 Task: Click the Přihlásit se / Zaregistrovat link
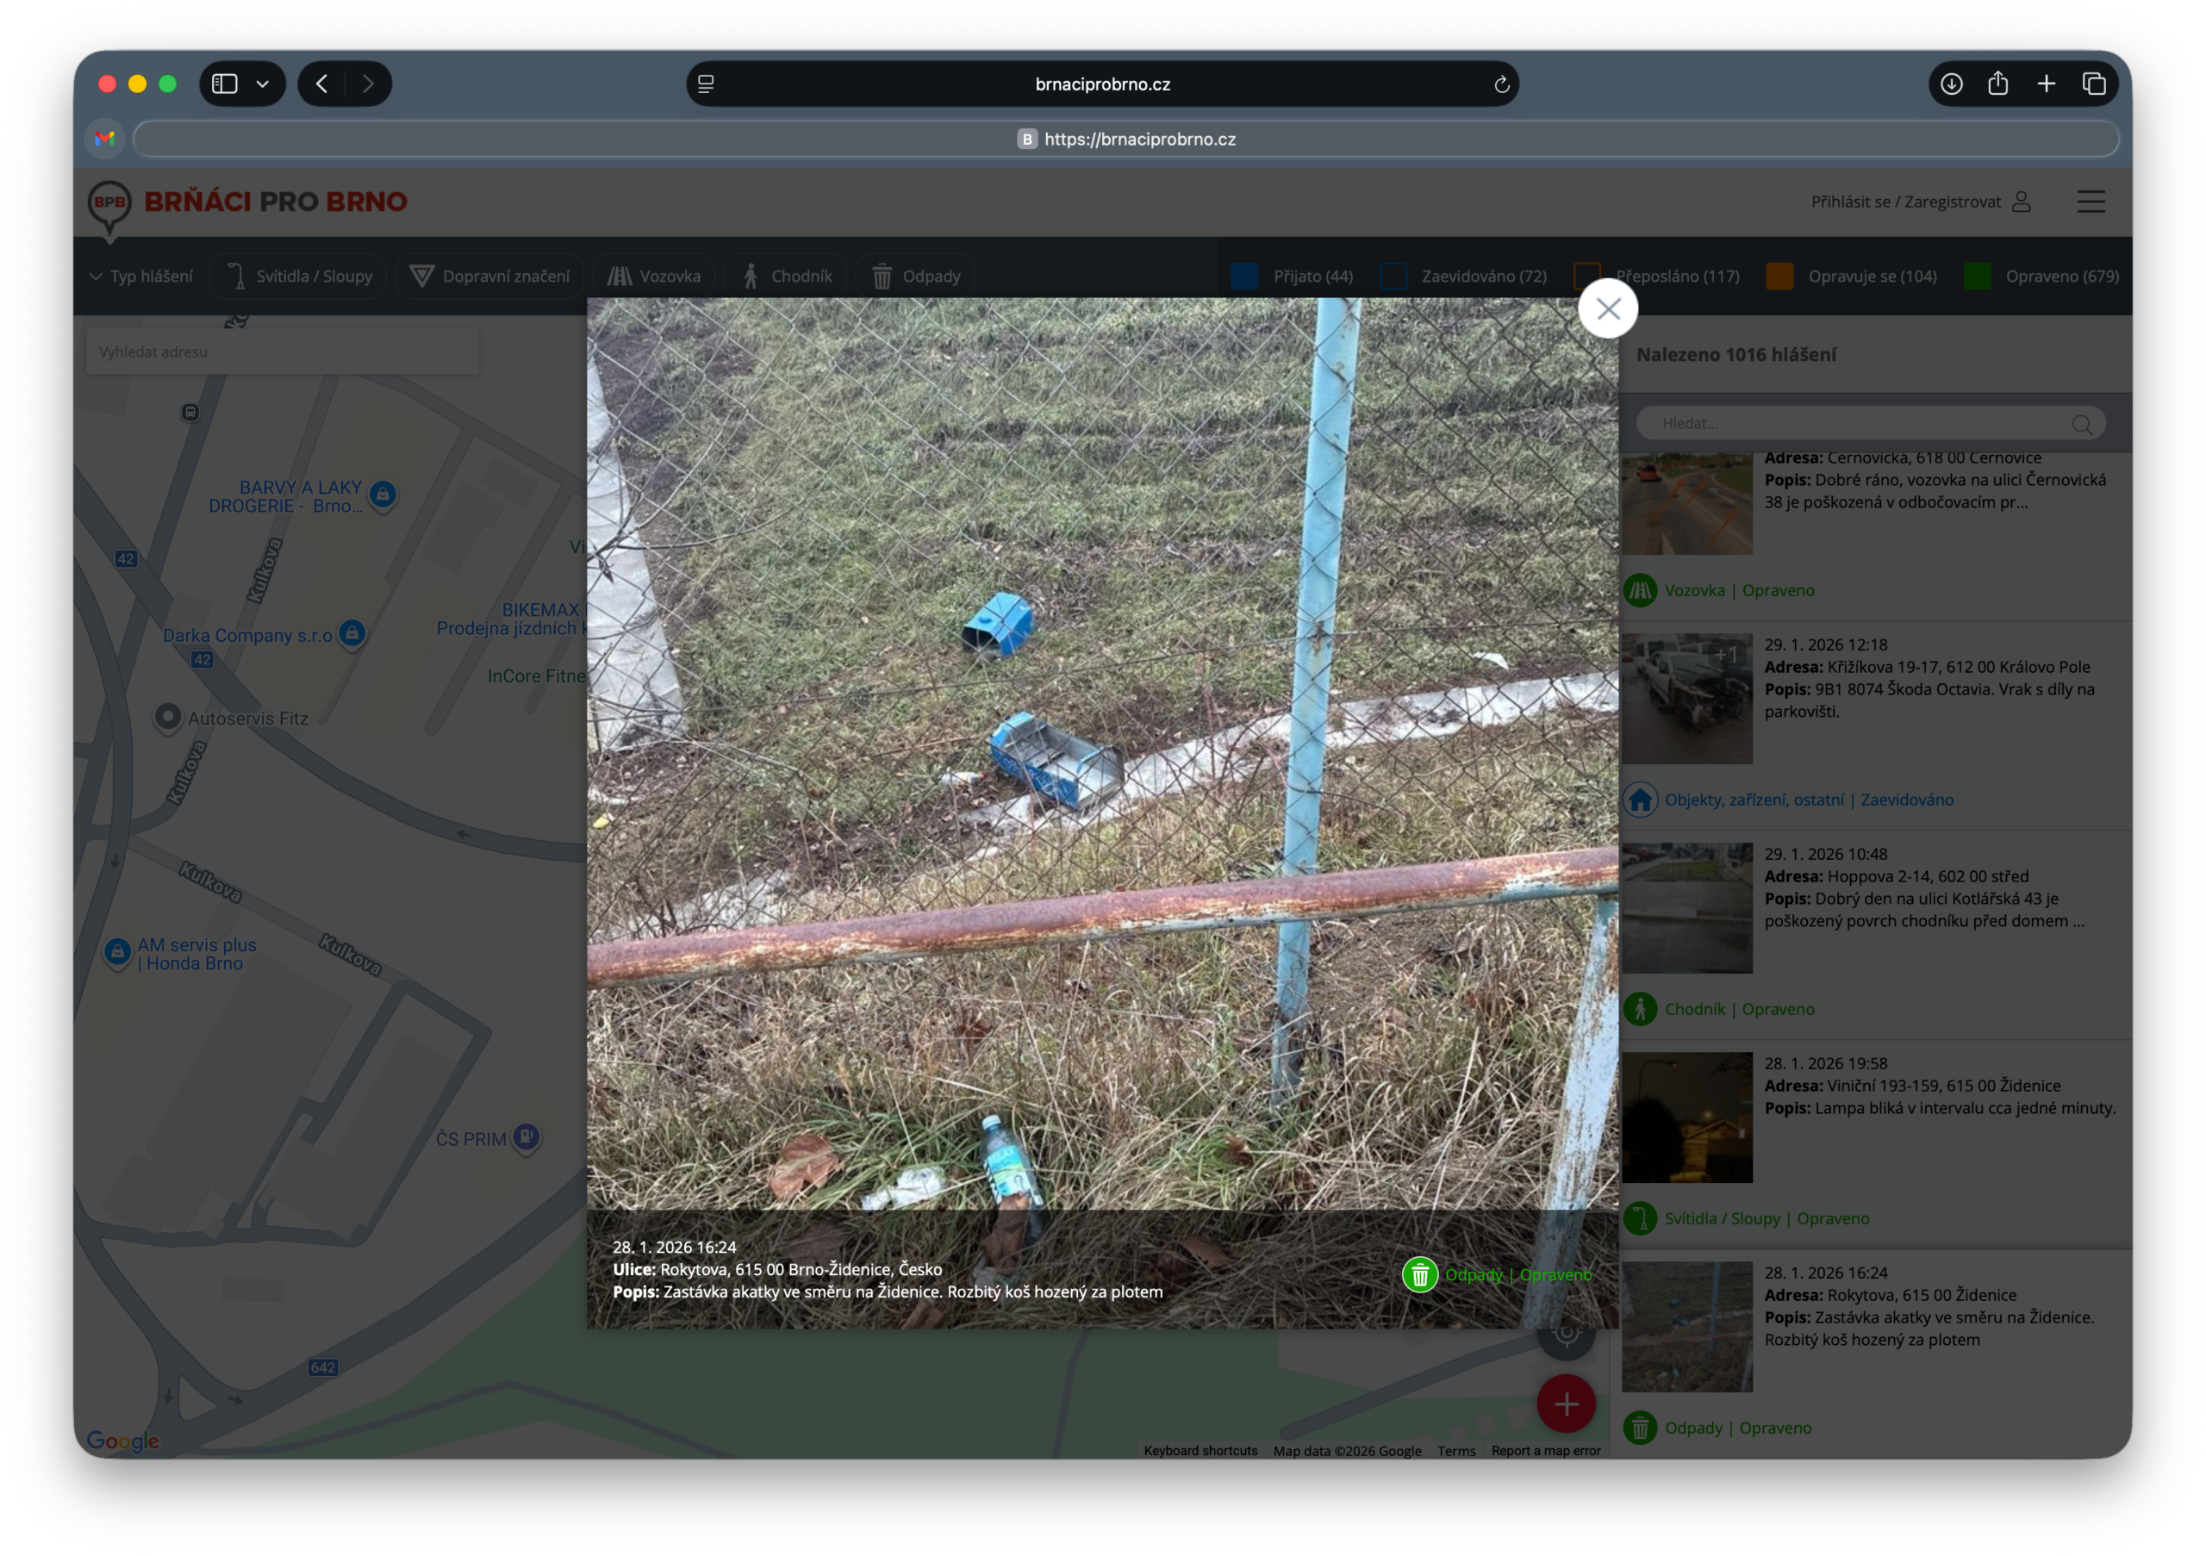click(x=1904, y=202)
